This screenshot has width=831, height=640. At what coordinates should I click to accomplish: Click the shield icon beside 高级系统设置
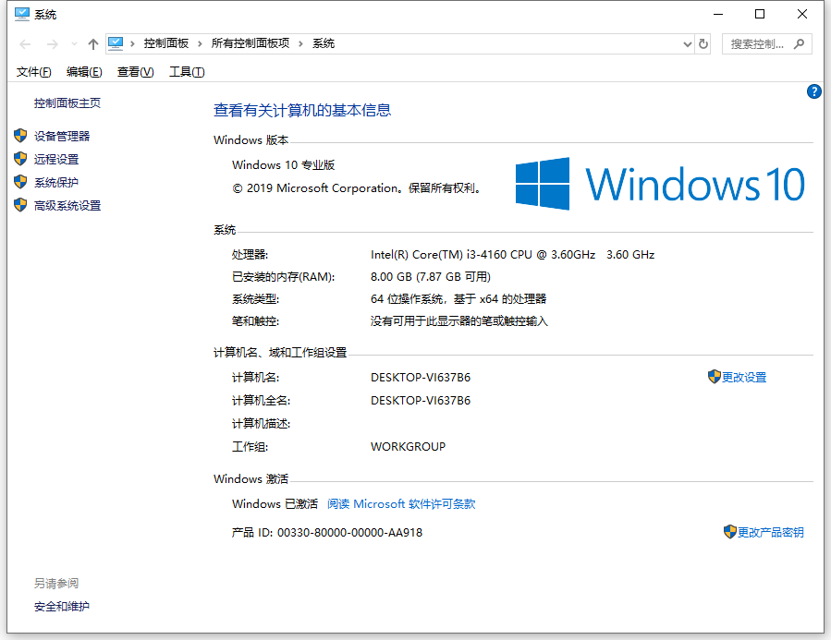tap(20, 205)
